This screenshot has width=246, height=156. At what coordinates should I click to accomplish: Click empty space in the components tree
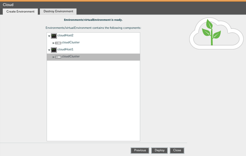pyautogui.click(x=93, y=100)
